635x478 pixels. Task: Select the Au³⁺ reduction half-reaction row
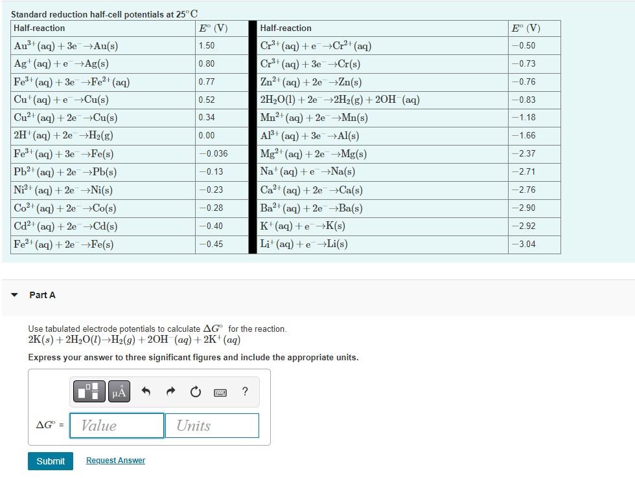coord(66,46)
